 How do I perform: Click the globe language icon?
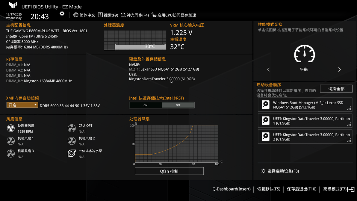point(76,15)
